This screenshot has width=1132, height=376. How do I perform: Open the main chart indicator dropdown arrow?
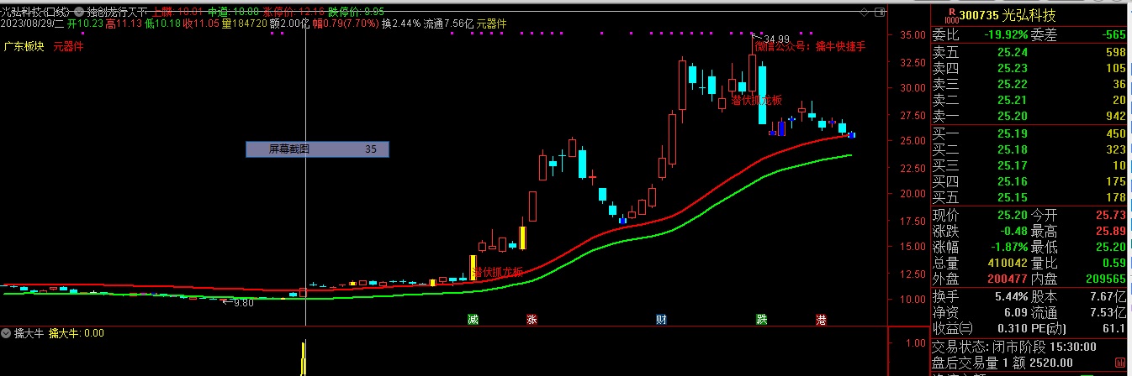click(79, 13)
